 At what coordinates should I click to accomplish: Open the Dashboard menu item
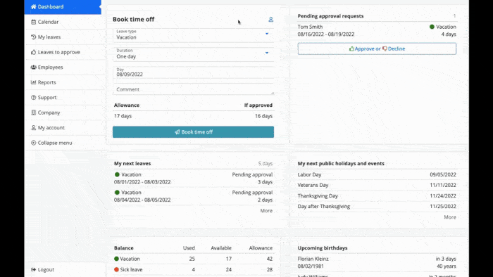pyautogui.click(x=63, y=7)
